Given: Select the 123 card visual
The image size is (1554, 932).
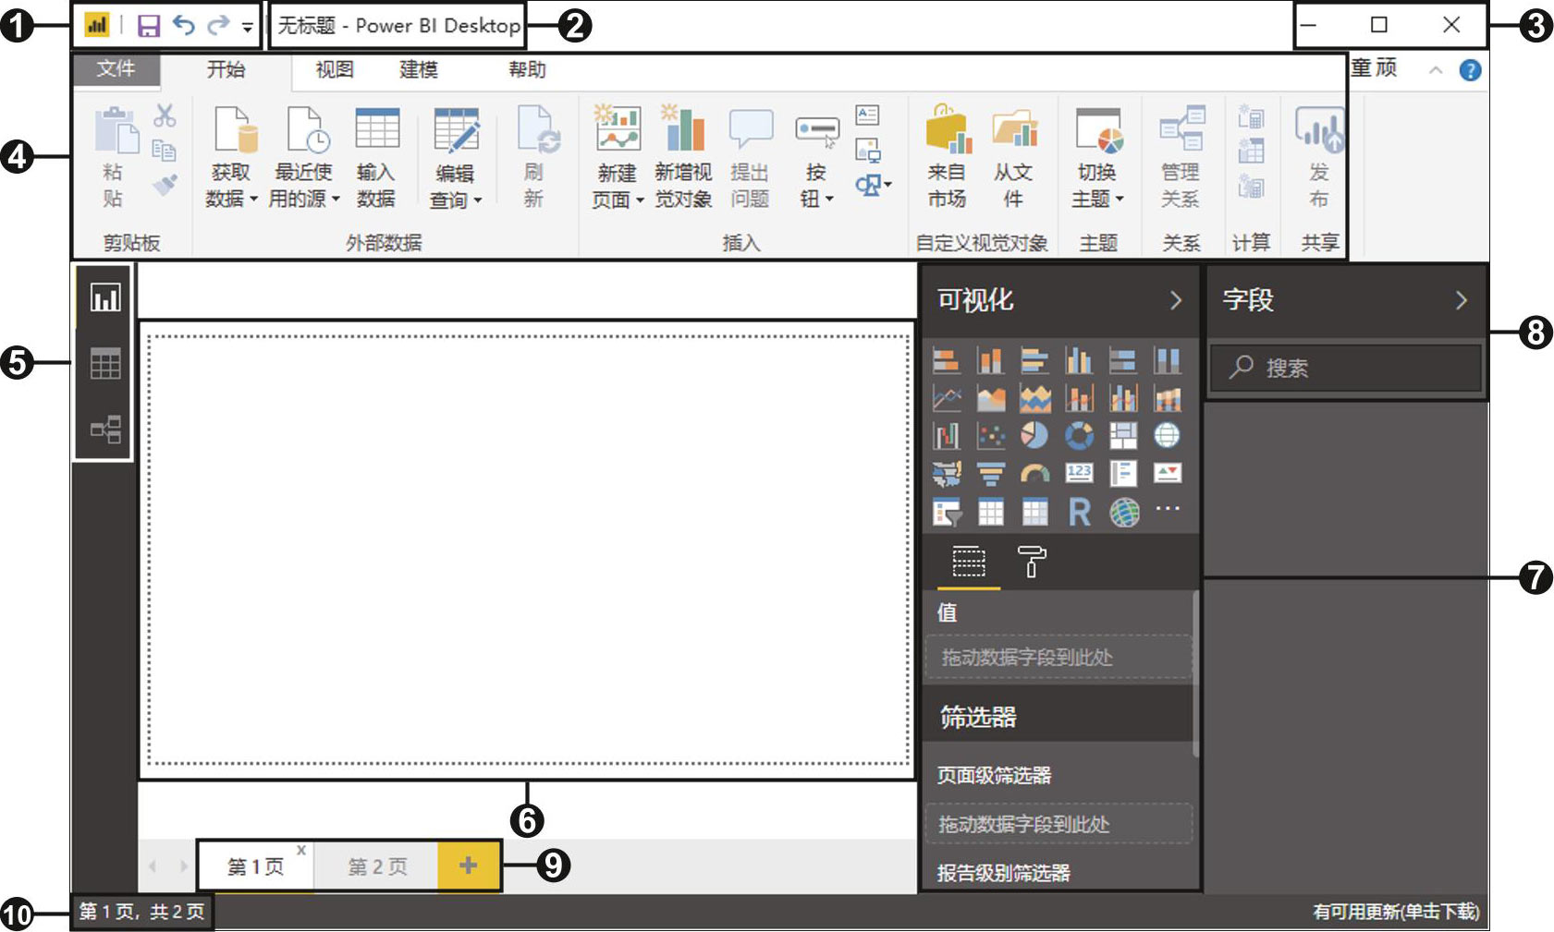Looking at the screenshot, I should (1079, 473).
